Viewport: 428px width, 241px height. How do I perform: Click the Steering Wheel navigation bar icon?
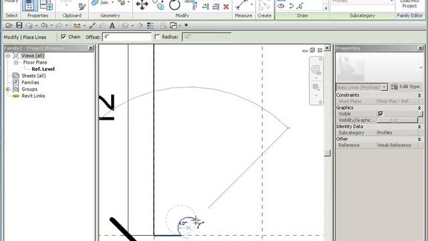click(x=316, y=70)
